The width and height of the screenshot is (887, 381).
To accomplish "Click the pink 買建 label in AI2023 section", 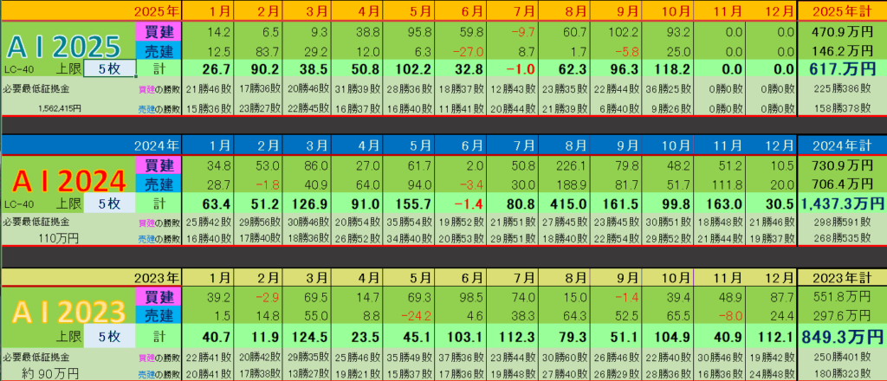I will 159,298.
